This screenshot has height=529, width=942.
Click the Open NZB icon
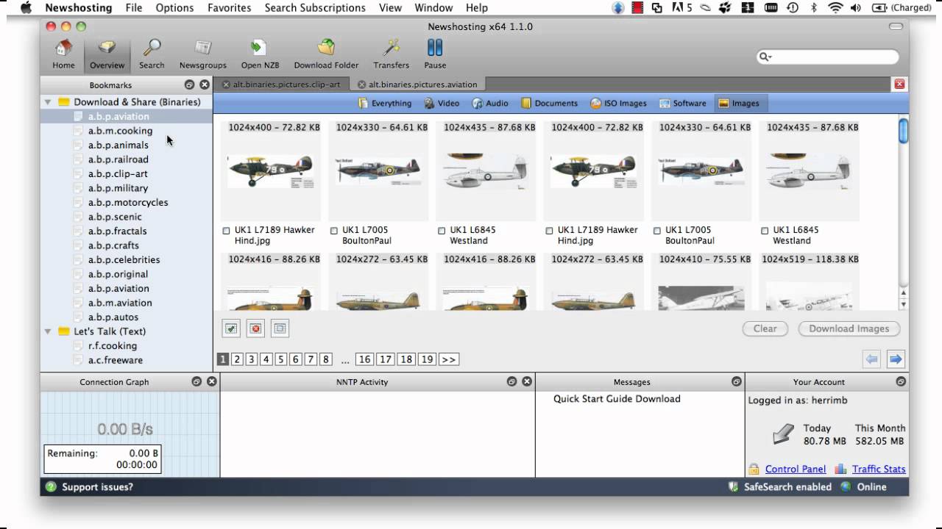260,54
